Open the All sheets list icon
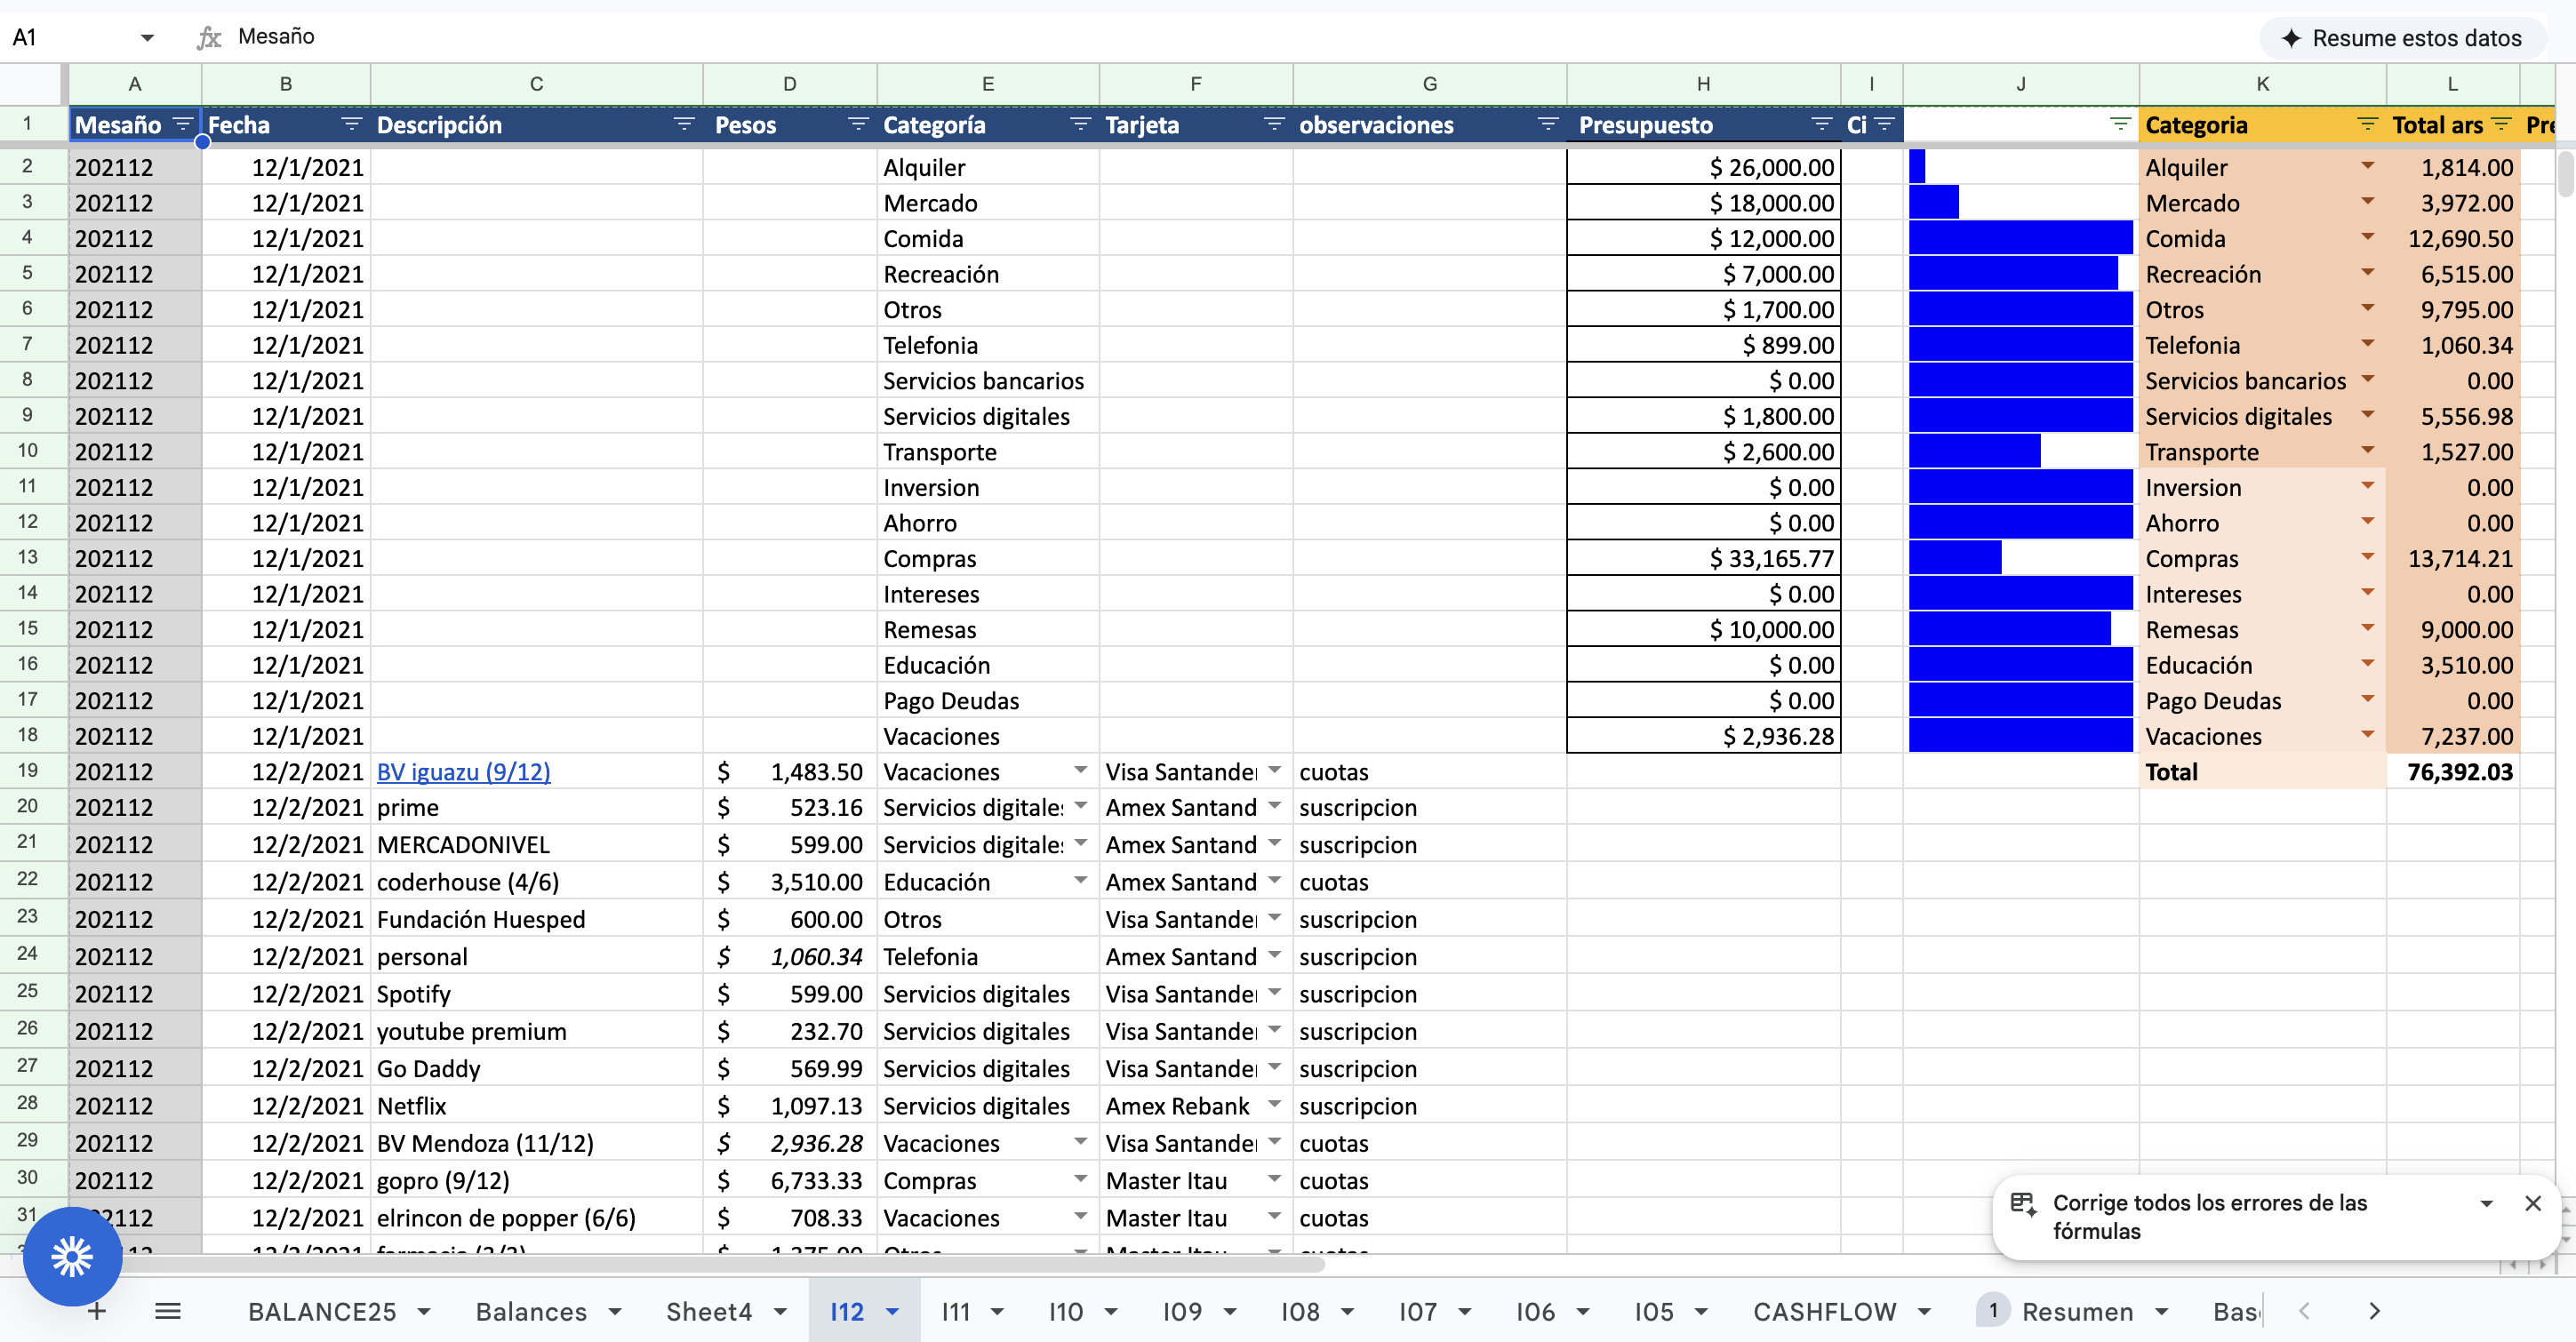 (x=168, y=1311)
